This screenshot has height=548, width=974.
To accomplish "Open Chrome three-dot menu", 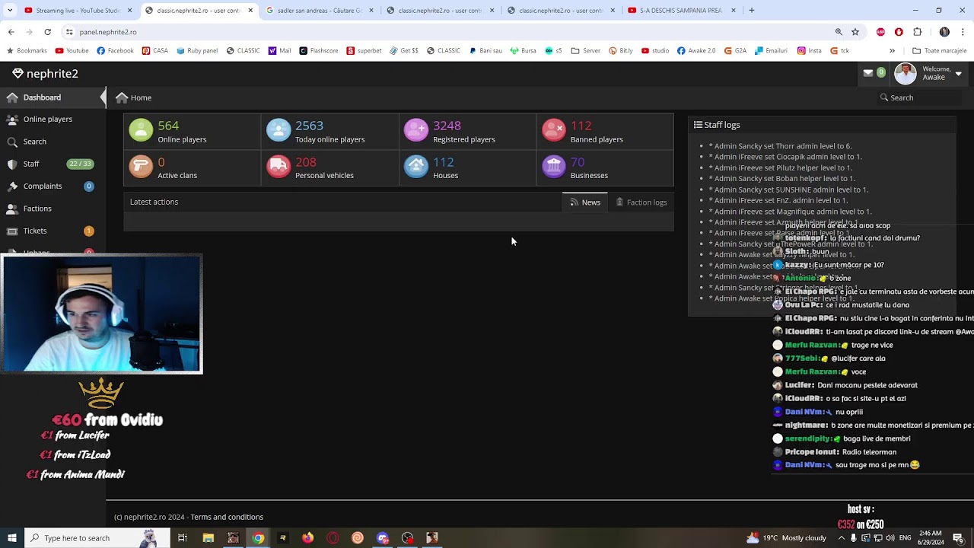I will [x=963, y=32].
